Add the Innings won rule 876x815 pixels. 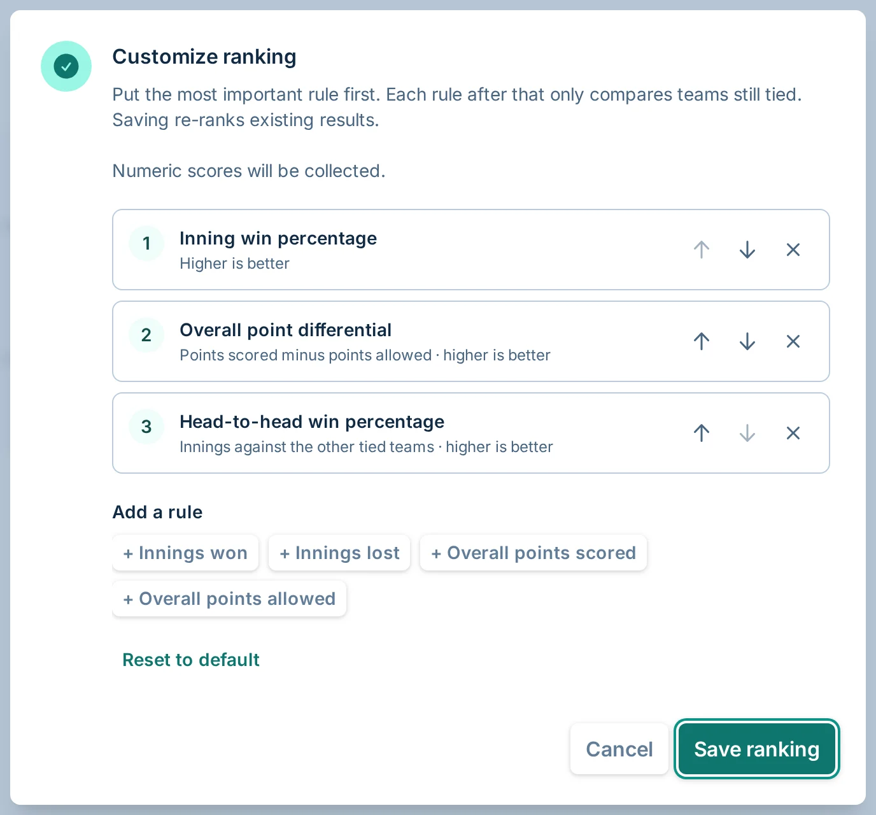pyautogui.click(x=185, y=553)
